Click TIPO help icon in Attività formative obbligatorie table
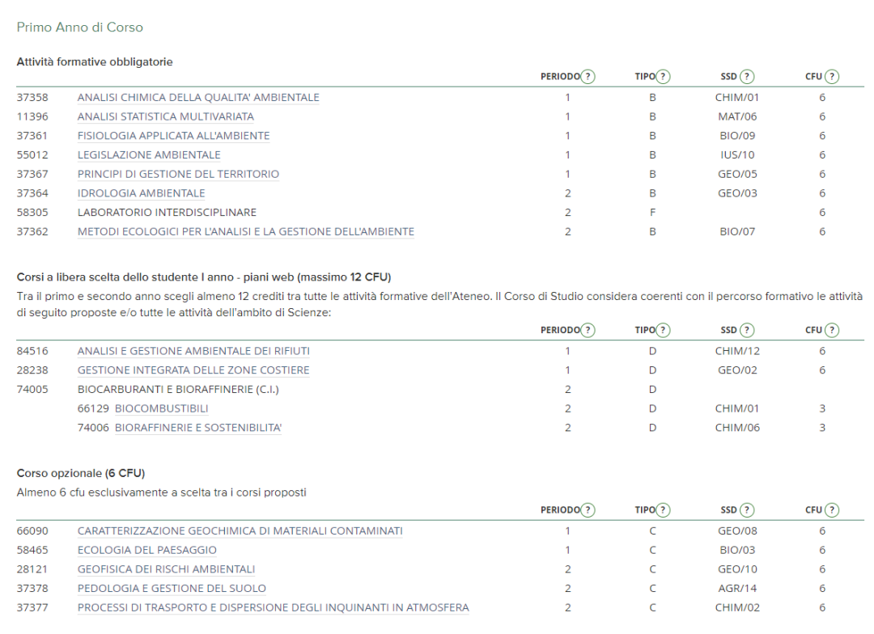This screenshot has width=874, height=634. point(663,76)
